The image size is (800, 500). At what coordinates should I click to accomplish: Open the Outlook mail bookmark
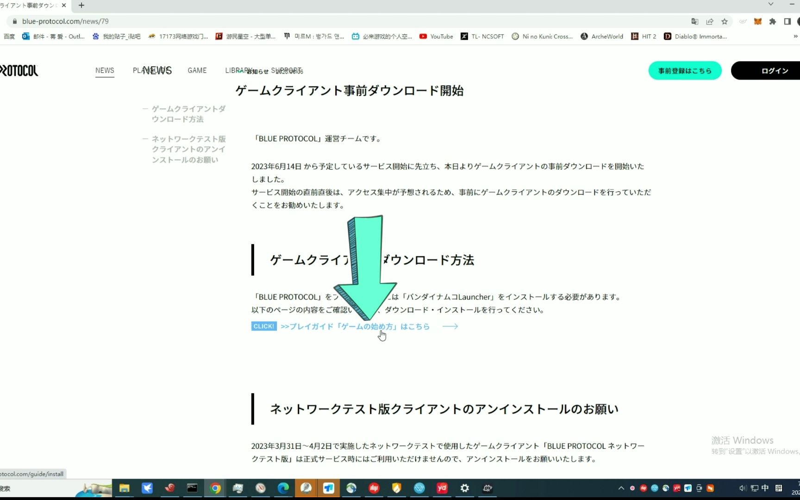(x=54, y=36)
